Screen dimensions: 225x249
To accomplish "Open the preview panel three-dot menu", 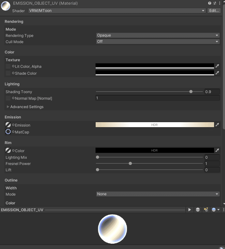I will point(223,210).
